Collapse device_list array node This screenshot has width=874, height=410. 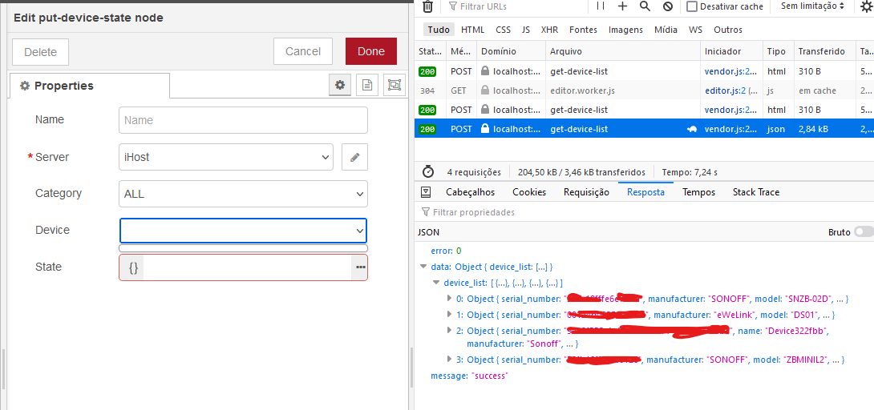click(436, 283)
